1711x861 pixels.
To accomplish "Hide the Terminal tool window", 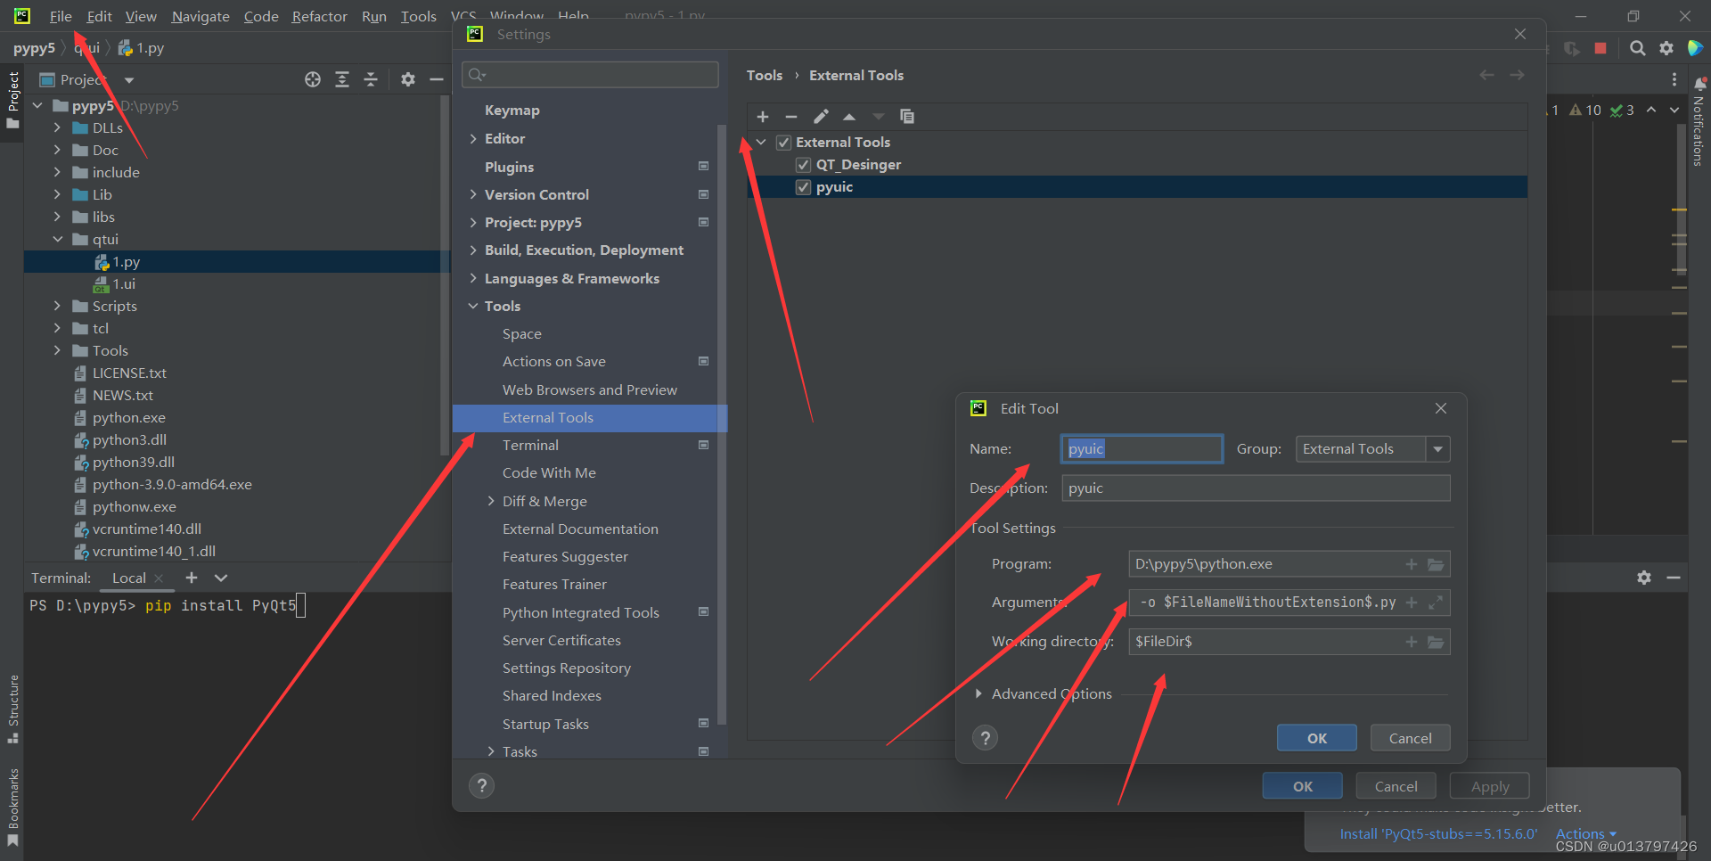I will point(1674,578).
